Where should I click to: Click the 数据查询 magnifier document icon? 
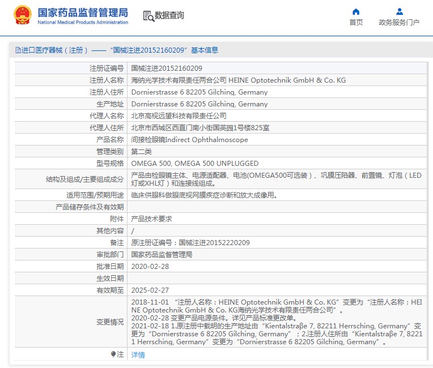[148, 16]
